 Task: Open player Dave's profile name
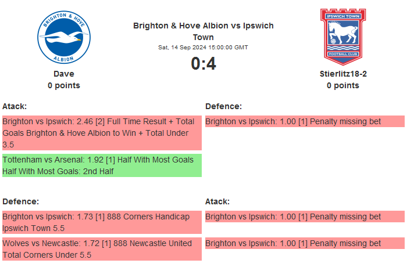64,74
